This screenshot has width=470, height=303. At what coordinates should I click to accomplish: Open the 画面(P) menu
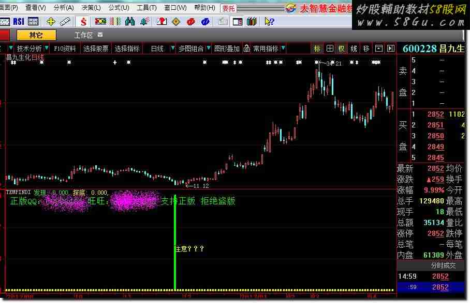[9, 7]
